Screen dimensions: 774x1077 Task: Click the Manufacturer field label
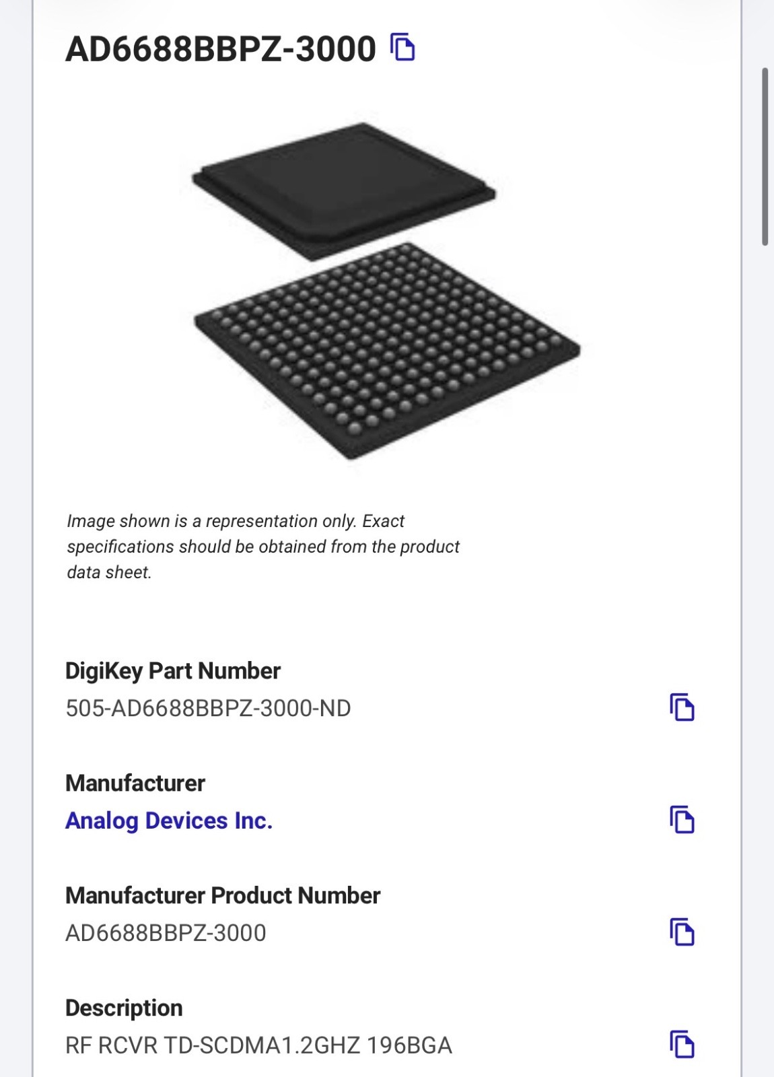click(x=135, y=784)
